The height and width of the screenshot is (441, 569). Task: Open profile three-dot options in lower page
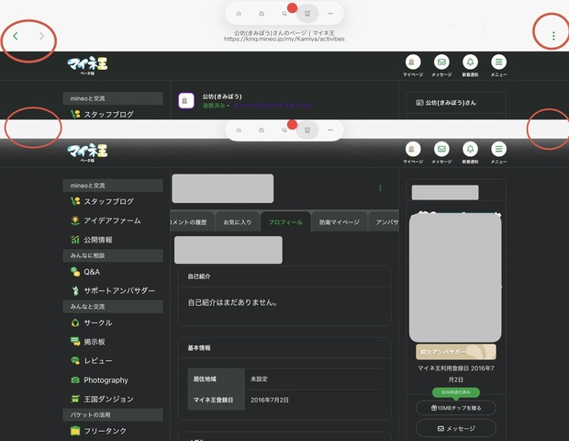coord(380,187)
